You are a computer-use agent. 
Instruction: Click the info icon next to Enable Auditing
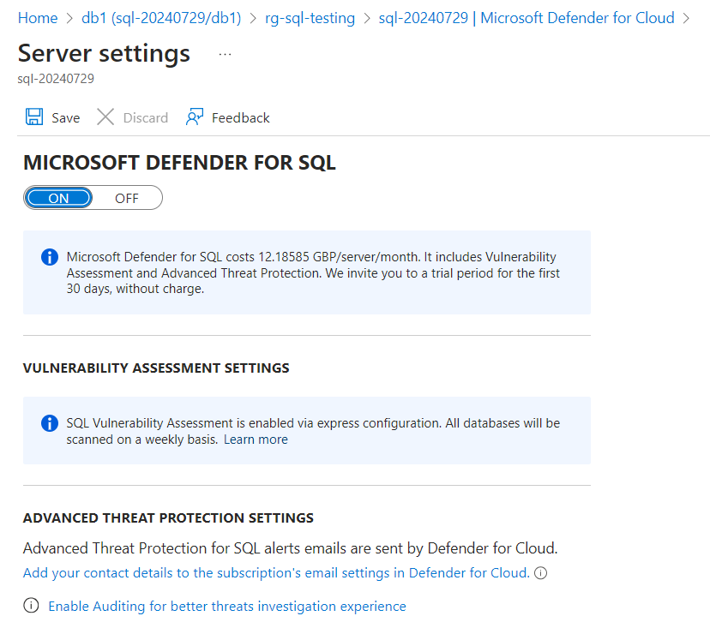(31, 606)
